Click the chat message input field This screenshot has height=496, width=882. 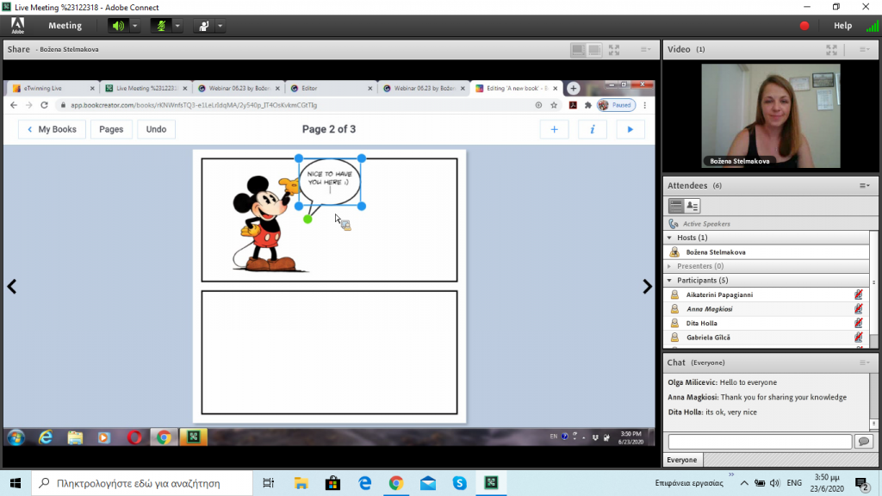coord(760,442)
